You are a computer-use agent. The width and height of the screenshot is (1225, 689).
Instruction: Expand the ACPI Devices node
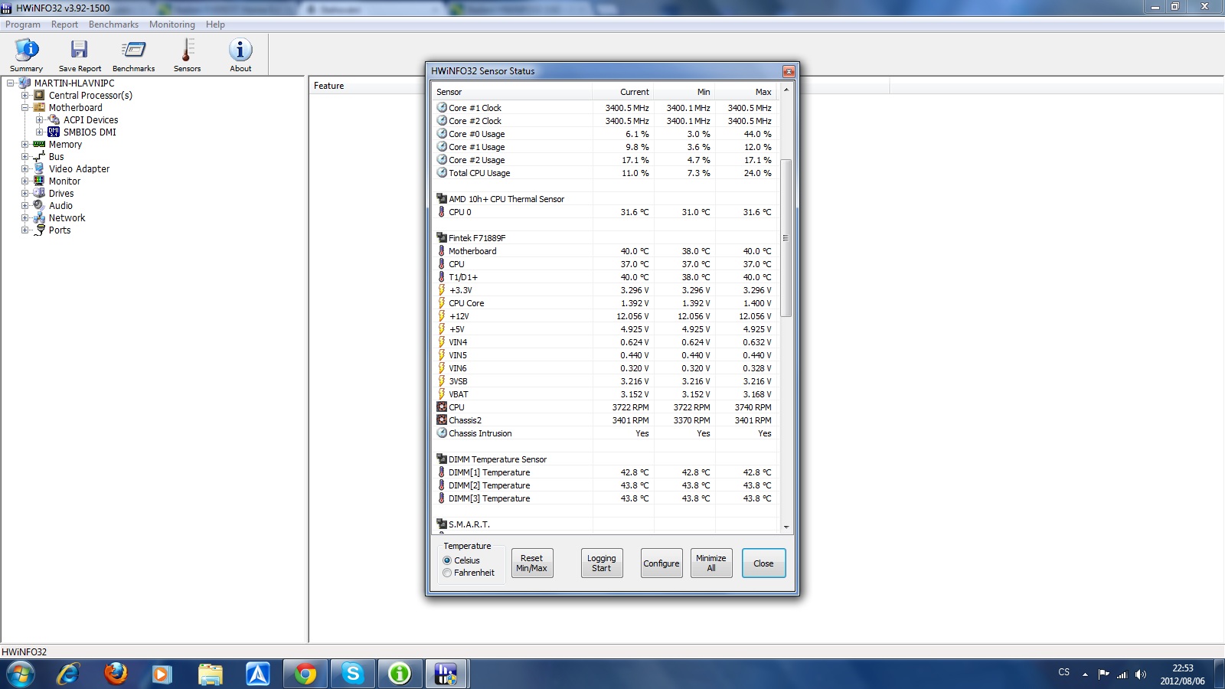(39, 119)
